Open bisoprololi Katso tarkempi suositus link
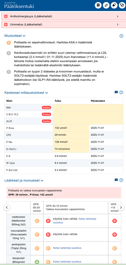This screenshot has height=265, width=126. click(67, 262)
